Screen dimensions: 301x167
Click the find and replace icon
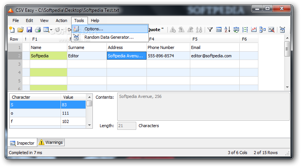[x=219, y=30]
